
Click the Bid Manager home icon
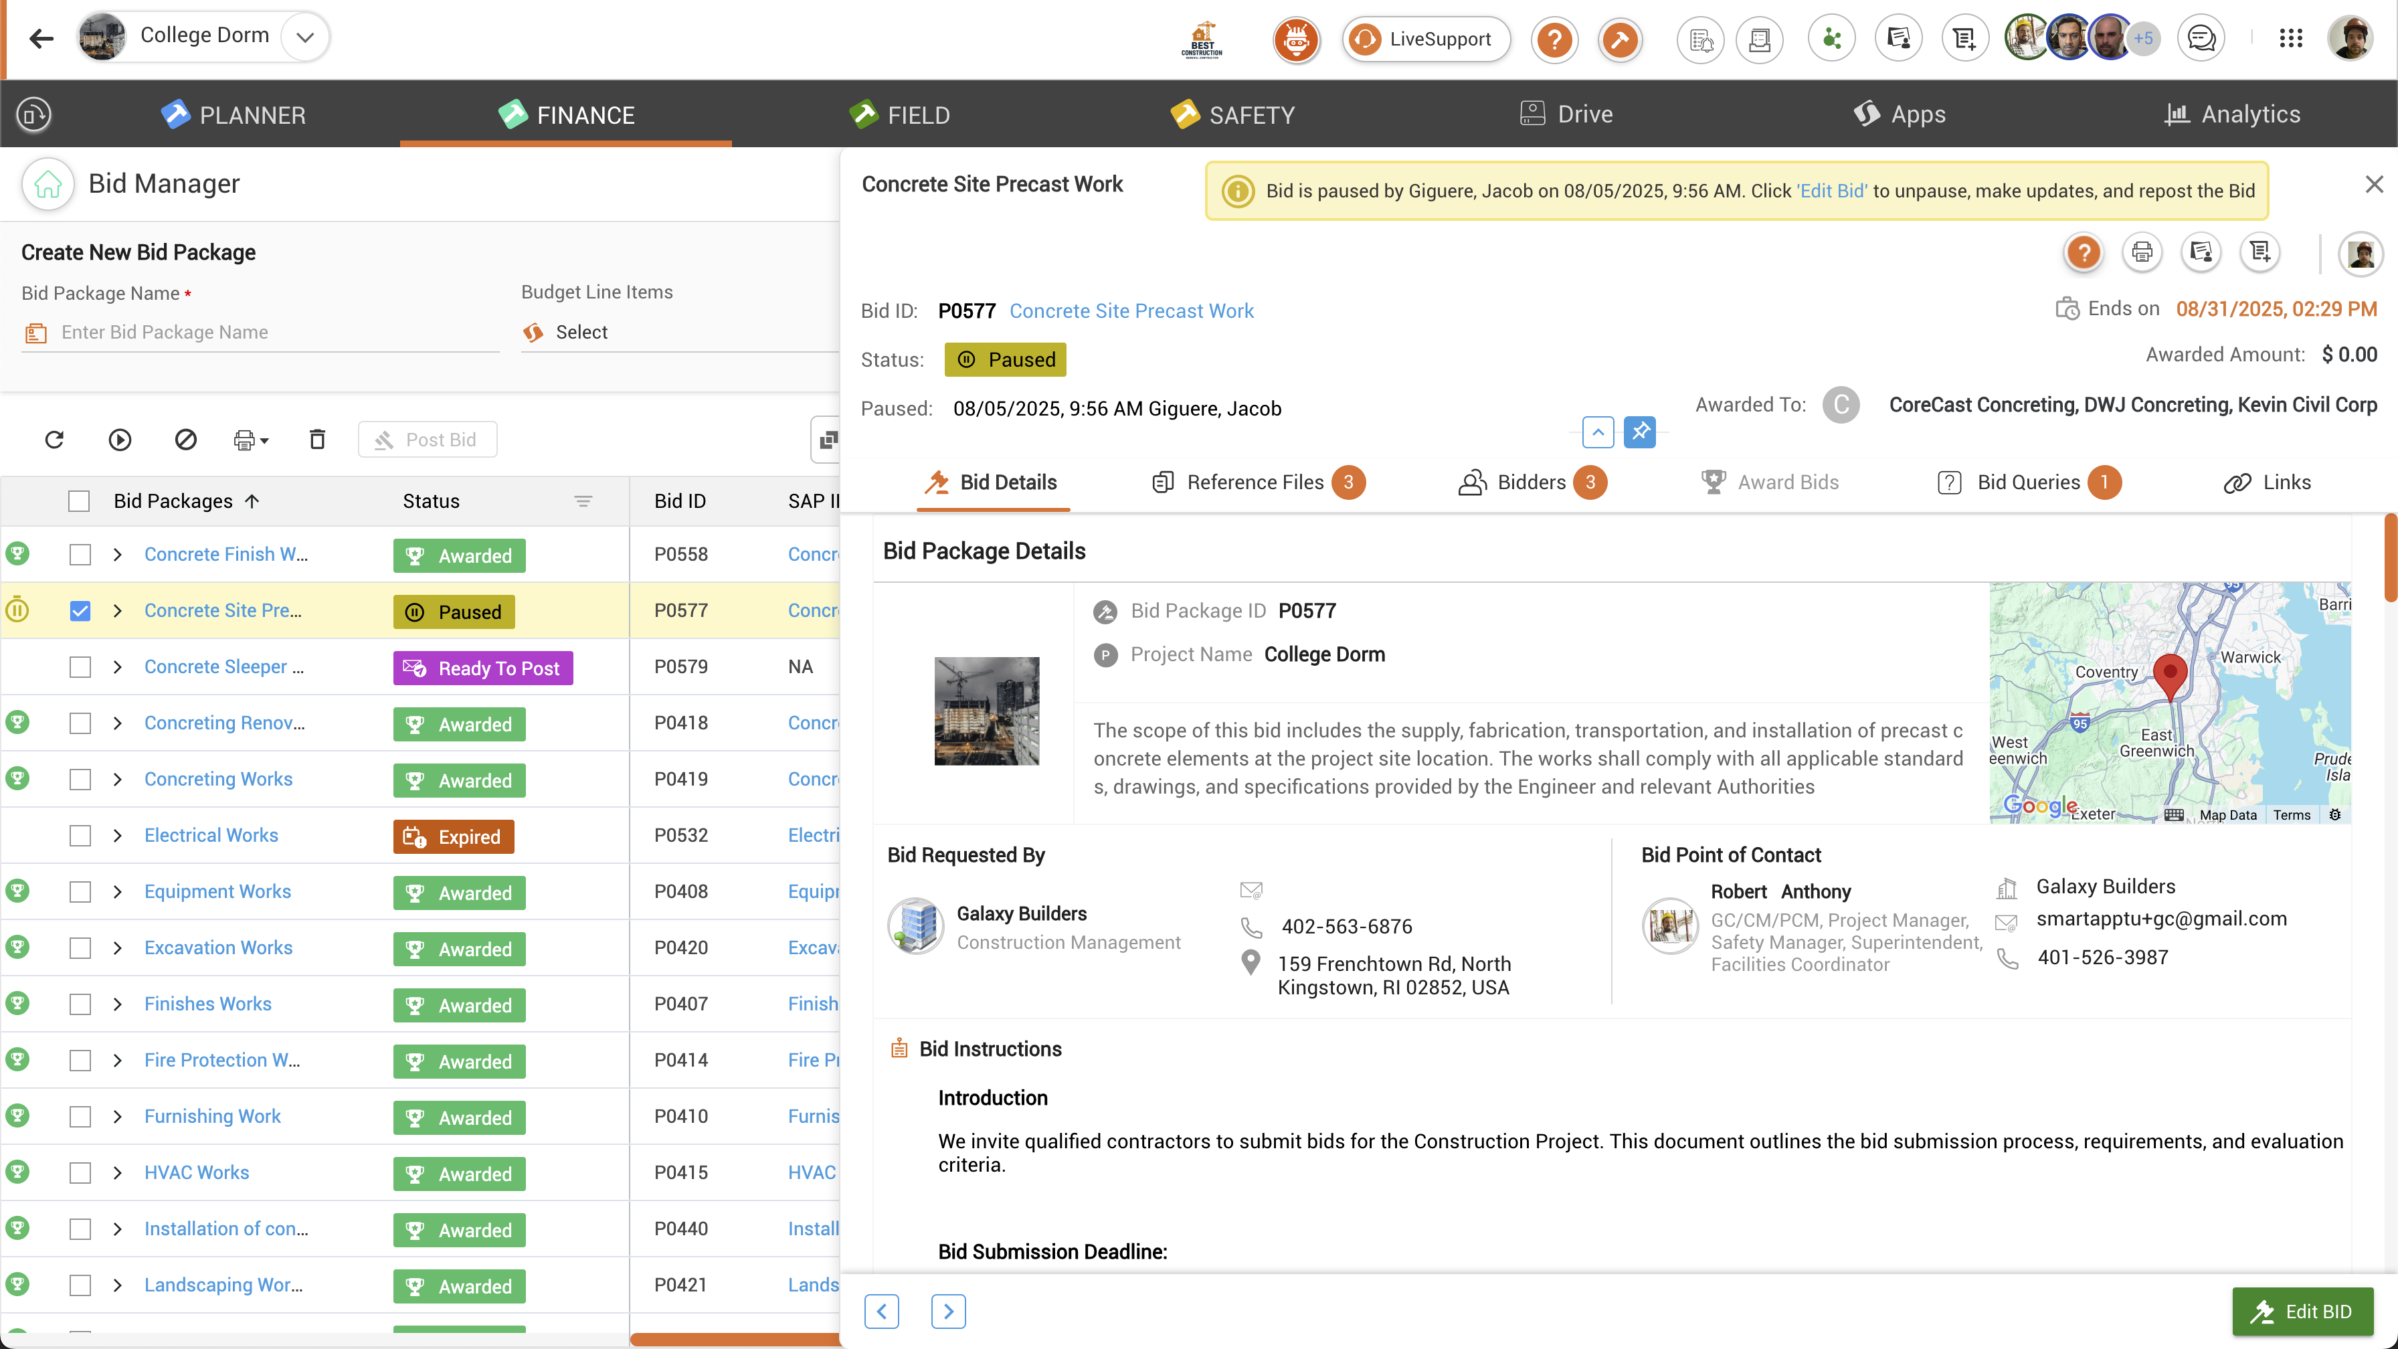pyautogui.click(x=48, y=183)
